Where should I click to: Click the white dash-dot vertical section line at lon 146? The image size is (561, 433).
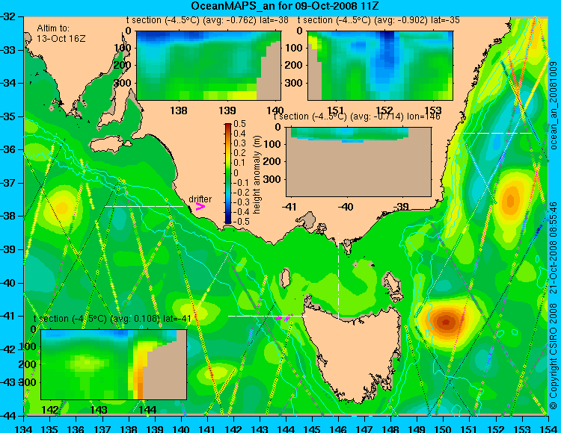(x=338, y=275)
